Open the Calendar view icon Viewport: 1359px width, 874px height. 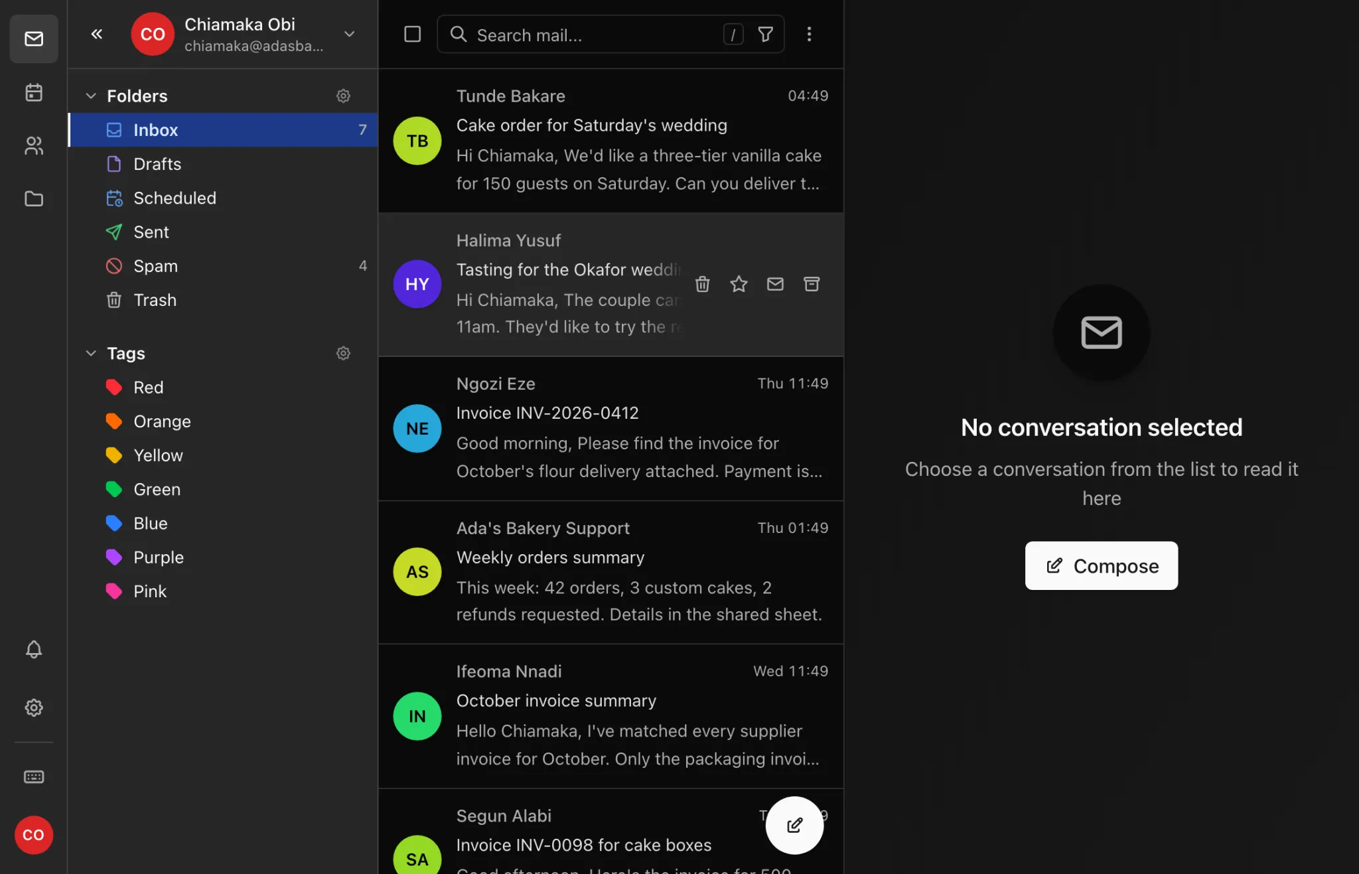[x=34, y=92]
